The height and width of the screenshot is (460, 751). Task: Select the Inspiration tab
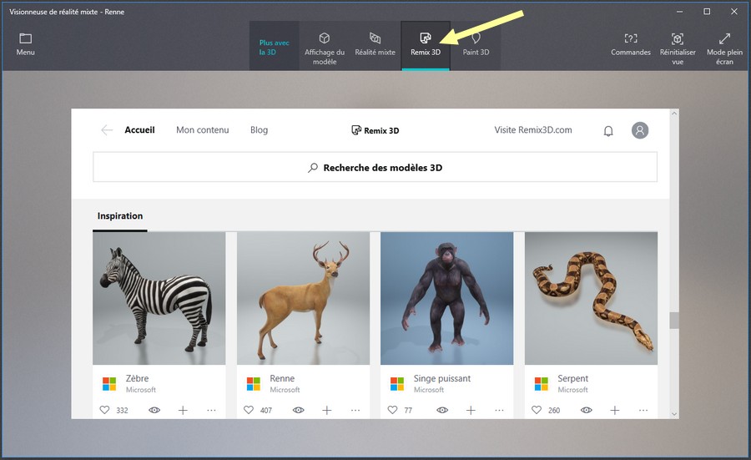[119, 216]
